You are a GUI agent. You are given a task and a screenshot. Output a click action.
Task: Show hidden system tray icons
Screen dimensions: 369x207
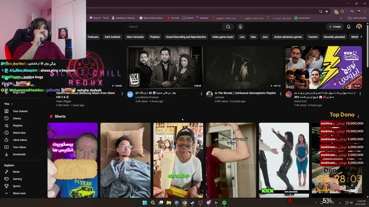click(316, 203)
